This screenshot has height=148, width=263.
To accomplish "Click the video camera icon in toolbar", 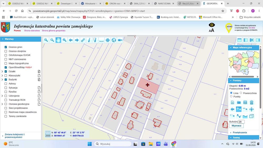I will (120, 40).
